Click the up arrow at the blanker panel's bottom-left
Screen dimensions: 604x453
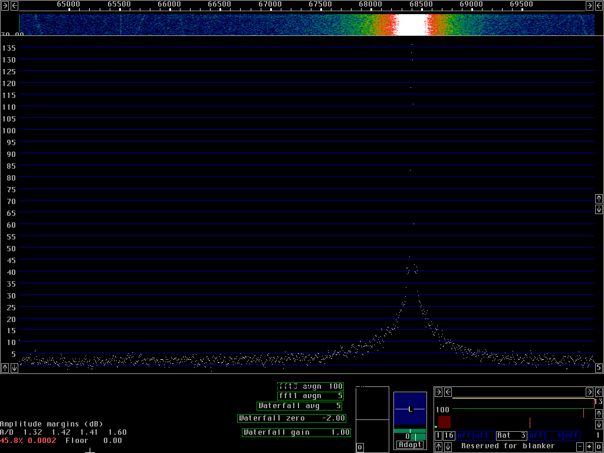(438, 447)
